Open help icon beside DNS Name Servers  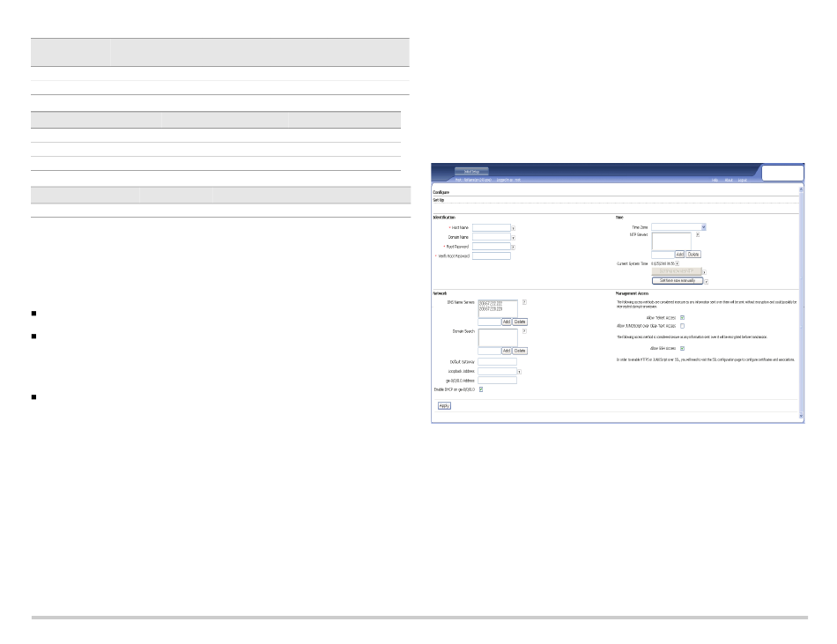524,302
